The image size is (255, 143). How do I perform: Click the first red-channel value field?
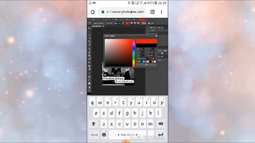(142, 49)
